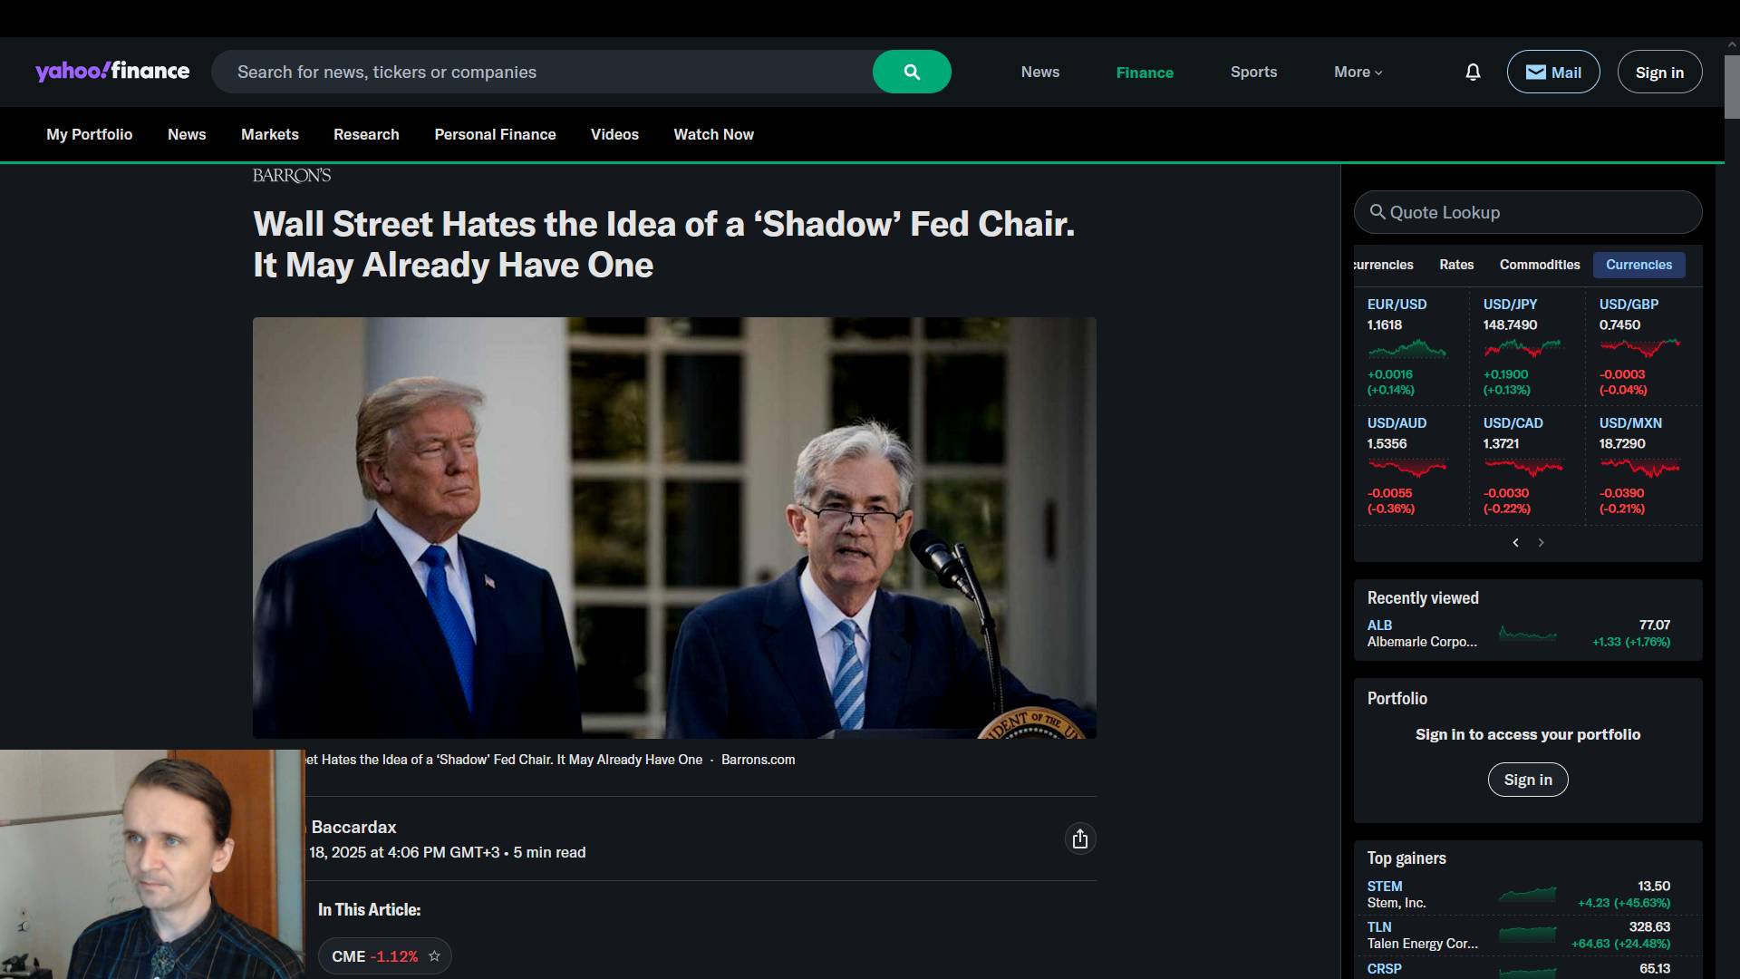The image size is (1740, 979).
Task: Expand the More dropdown menu
Action: pyautogui.click(x=1358, y=72)
